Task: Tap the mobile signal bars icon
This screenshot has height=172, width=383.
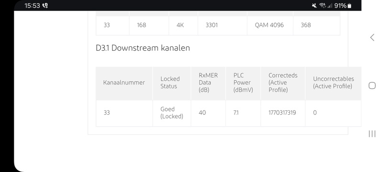Action: click(x=330, y=6)
